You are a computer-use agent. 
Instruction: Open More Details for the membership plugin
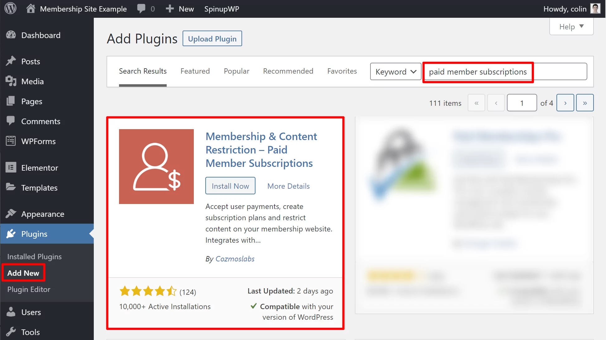pyautogui.click(x=289, y=186)
